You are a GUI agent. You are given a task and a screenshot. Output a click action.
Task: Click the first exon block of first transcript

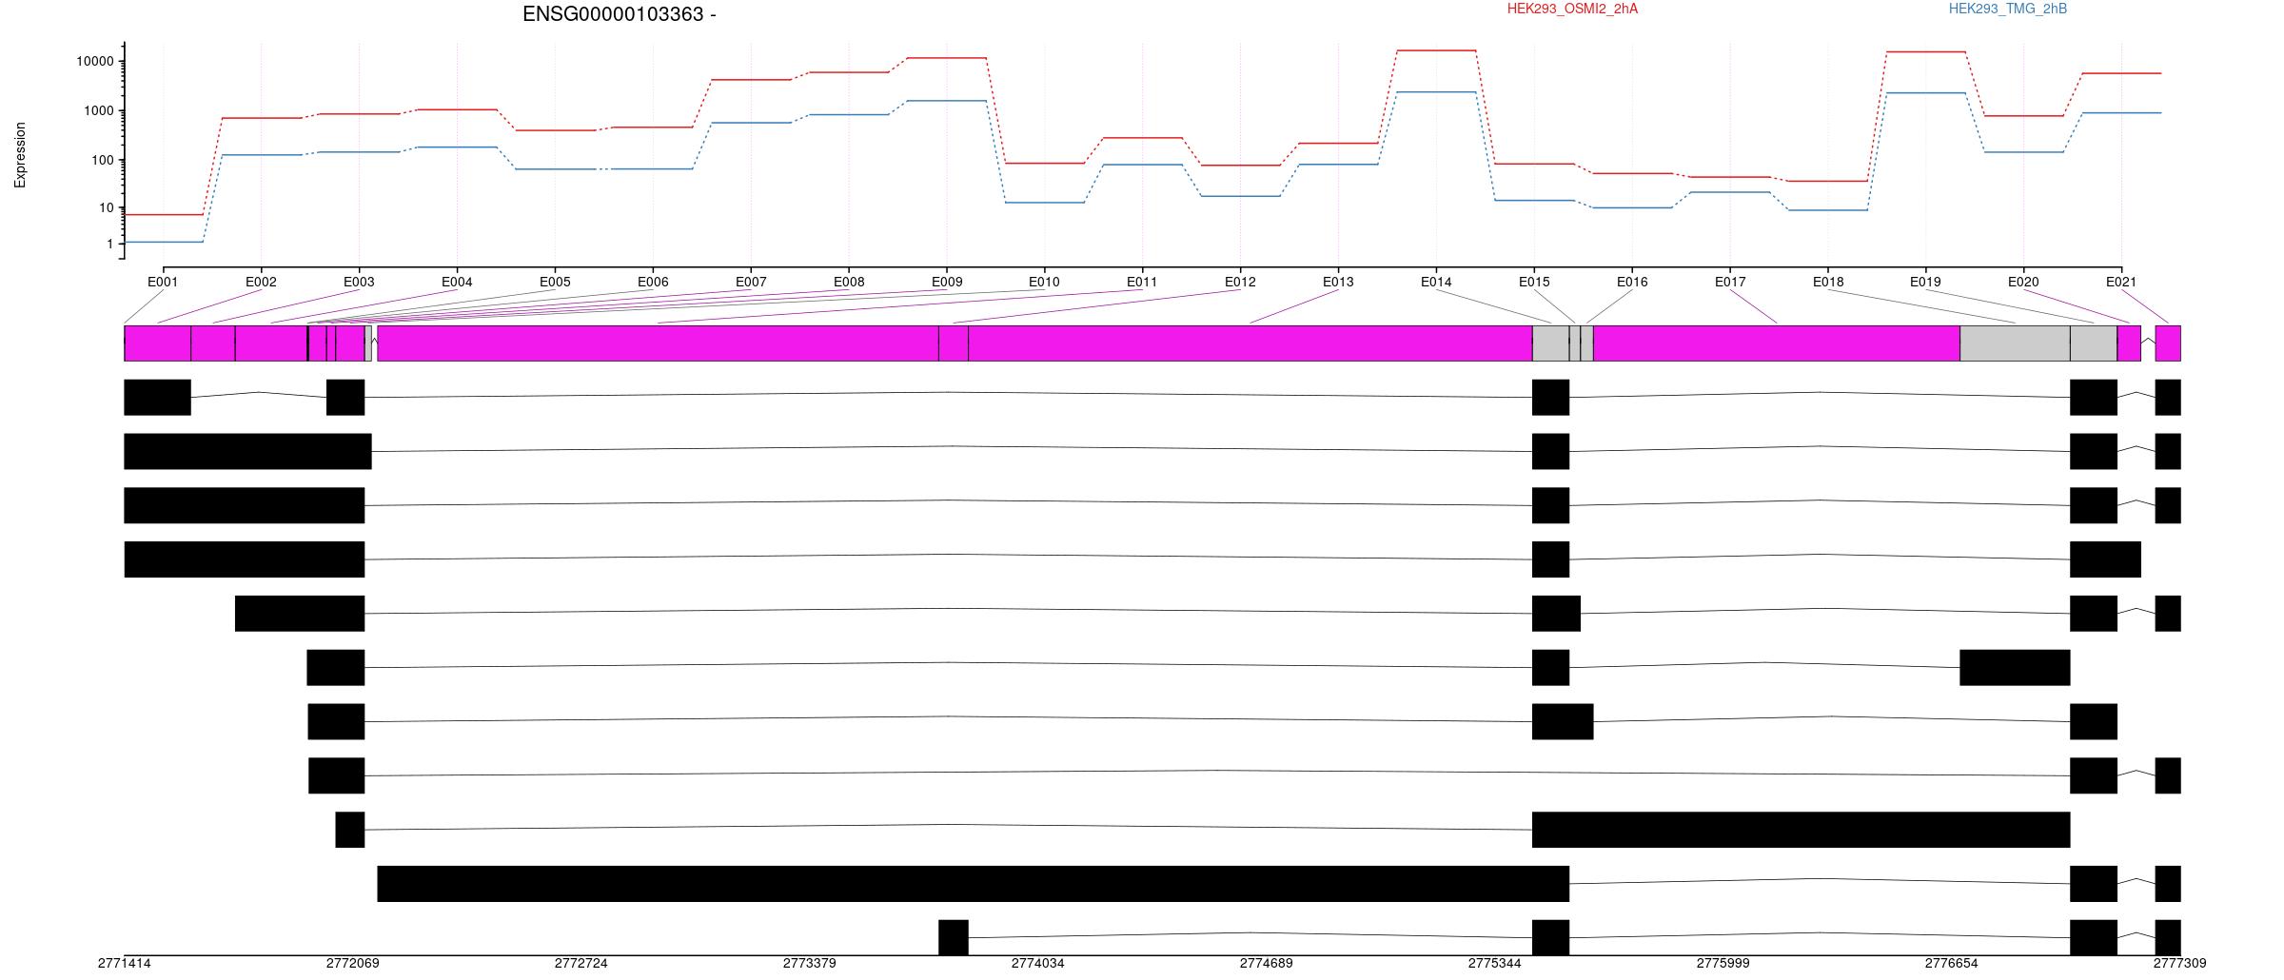[157, 398]
